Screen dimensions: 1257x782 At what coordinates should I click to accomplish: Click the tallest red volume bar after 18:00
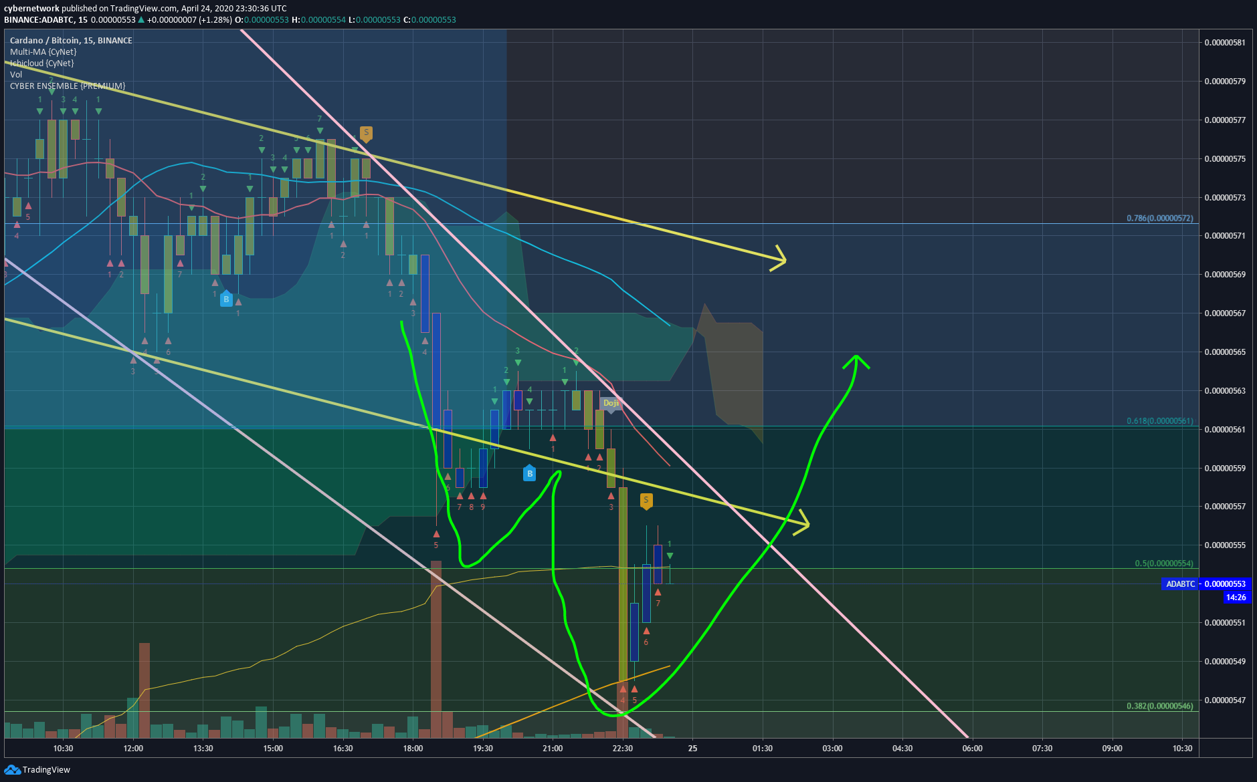pyautogui.click(x=436, y=649)
